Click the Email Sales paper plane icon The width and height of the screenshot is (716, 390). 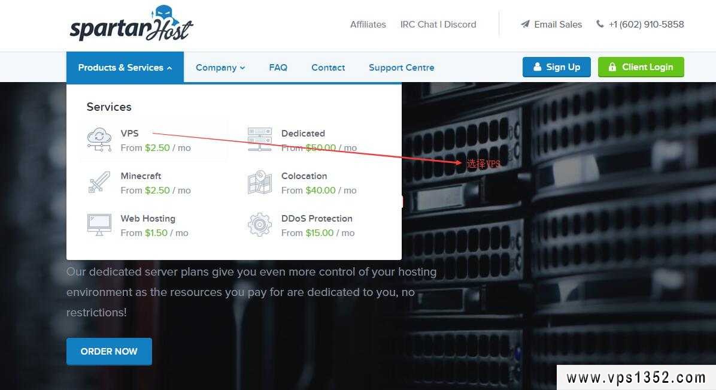[526, 24]
